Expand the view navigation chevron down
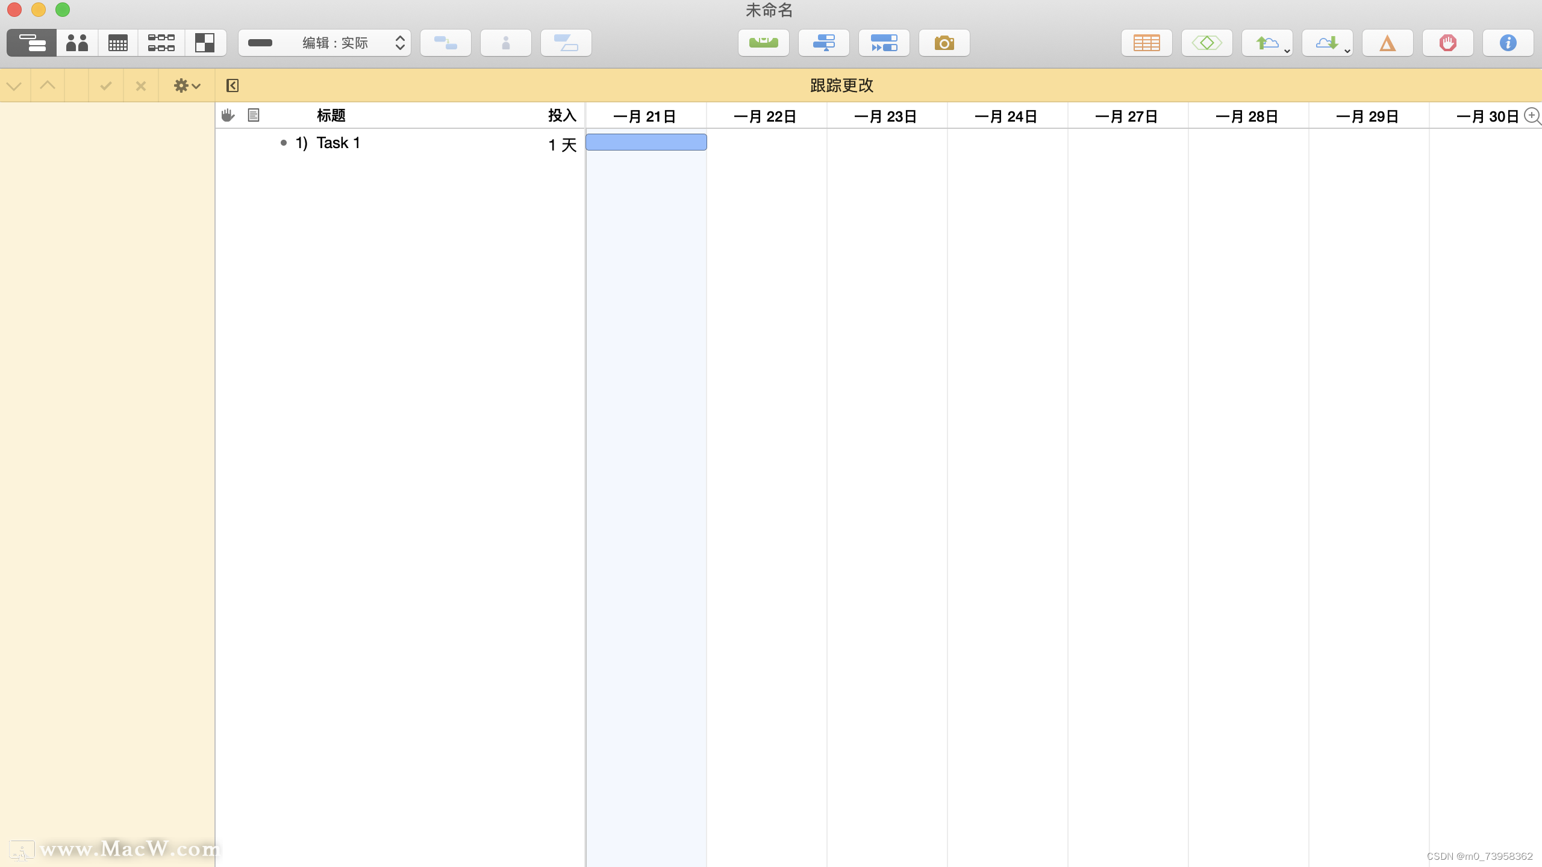Screen dimensions: 1542x867 (15, 85)
